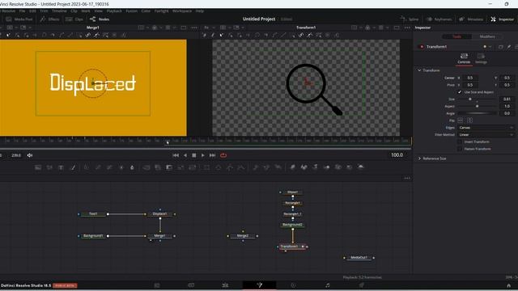Select the Background1 node
The width and height of the screenshot is (518, 291).
93,235
